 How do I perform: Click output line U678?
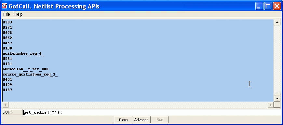tap(7, 33)
